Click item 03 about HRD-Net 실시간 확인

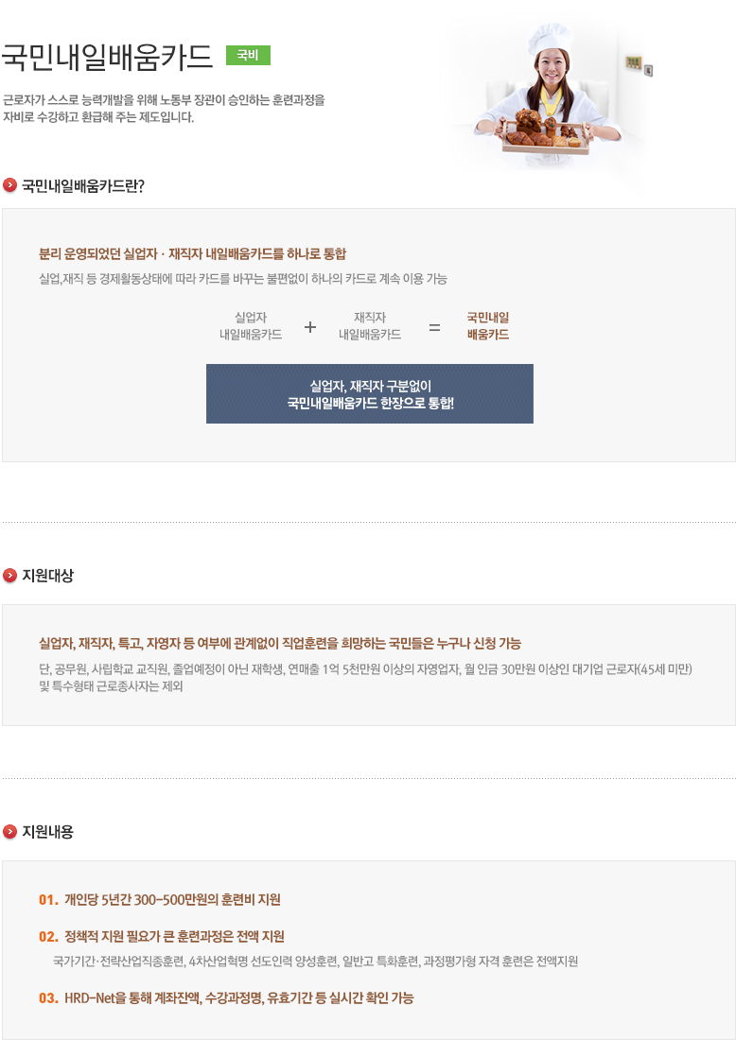tap(226, 998)
